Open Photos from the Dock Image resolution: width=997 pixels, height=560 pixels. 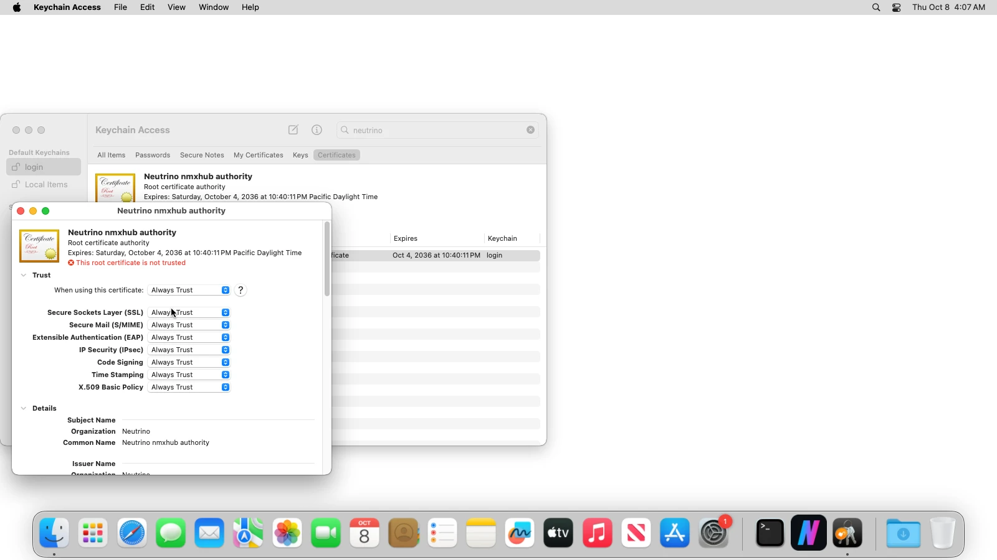287,533
